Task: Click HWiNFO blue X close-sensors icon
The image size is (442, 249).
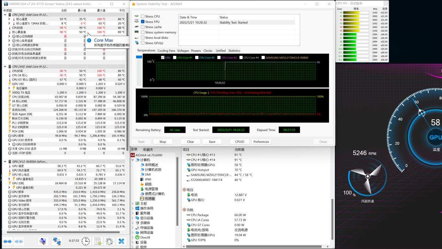Action: [121, 241]
